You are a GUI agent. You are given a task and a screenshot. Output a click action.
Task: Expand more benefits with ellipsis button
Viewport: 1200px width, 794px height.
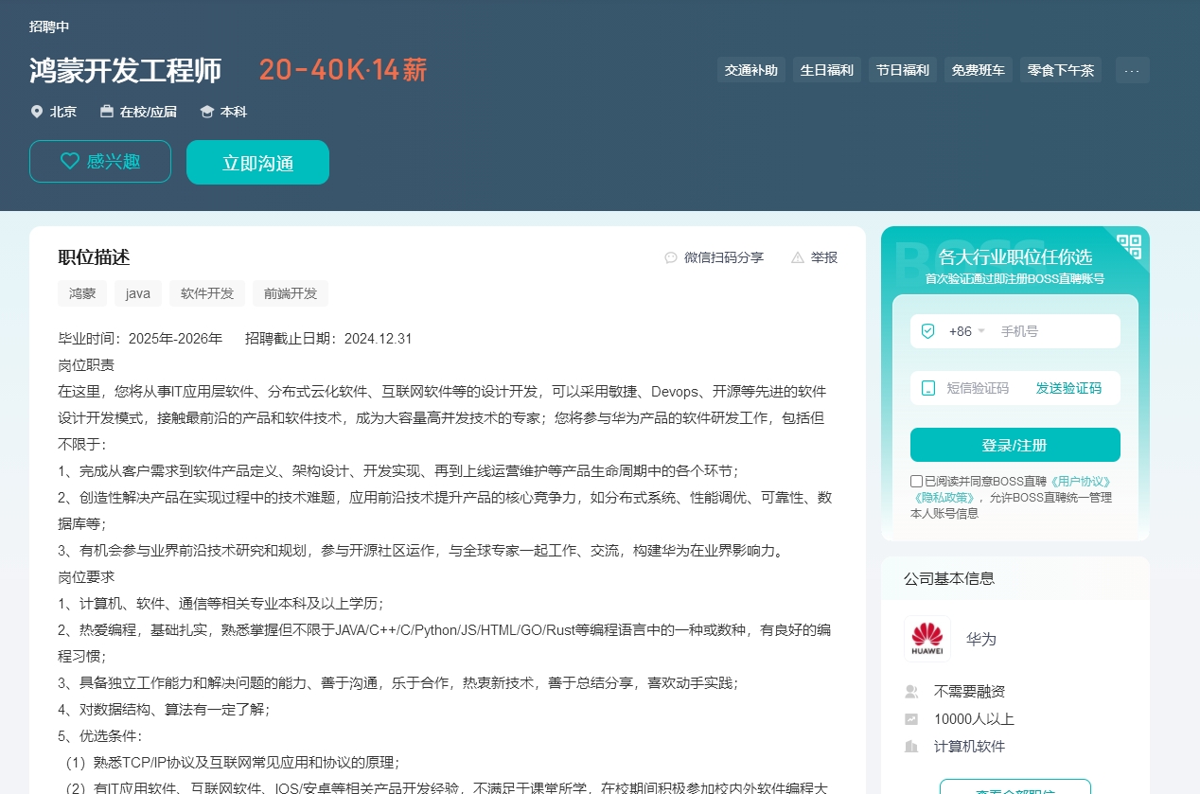[x=1132, y=70]
